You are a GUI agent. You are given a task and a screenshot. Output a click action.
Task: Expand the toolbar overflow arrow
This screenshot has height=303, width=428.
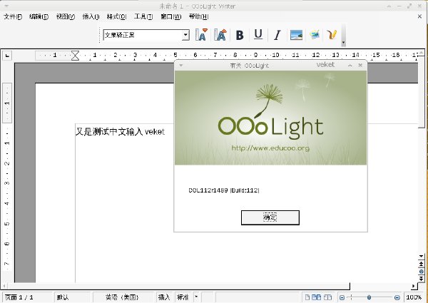coord(343,43)
